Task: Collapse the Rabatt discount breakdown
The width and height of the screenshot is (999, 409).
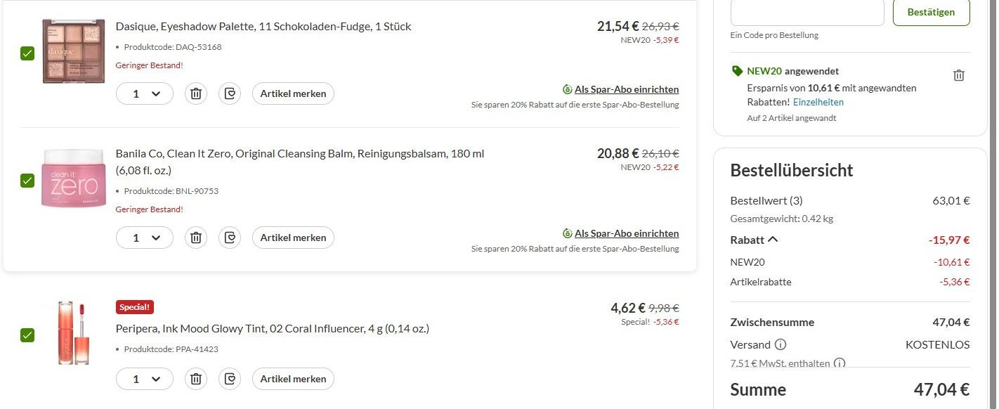Action: [x=773, y=240]
